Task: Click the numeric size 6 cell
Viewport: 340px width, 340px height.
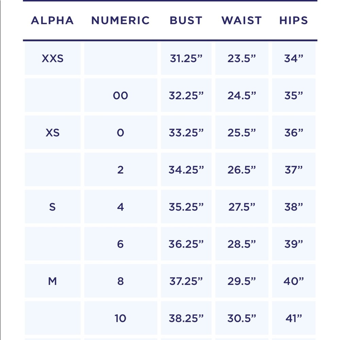Action: (121, 244)
